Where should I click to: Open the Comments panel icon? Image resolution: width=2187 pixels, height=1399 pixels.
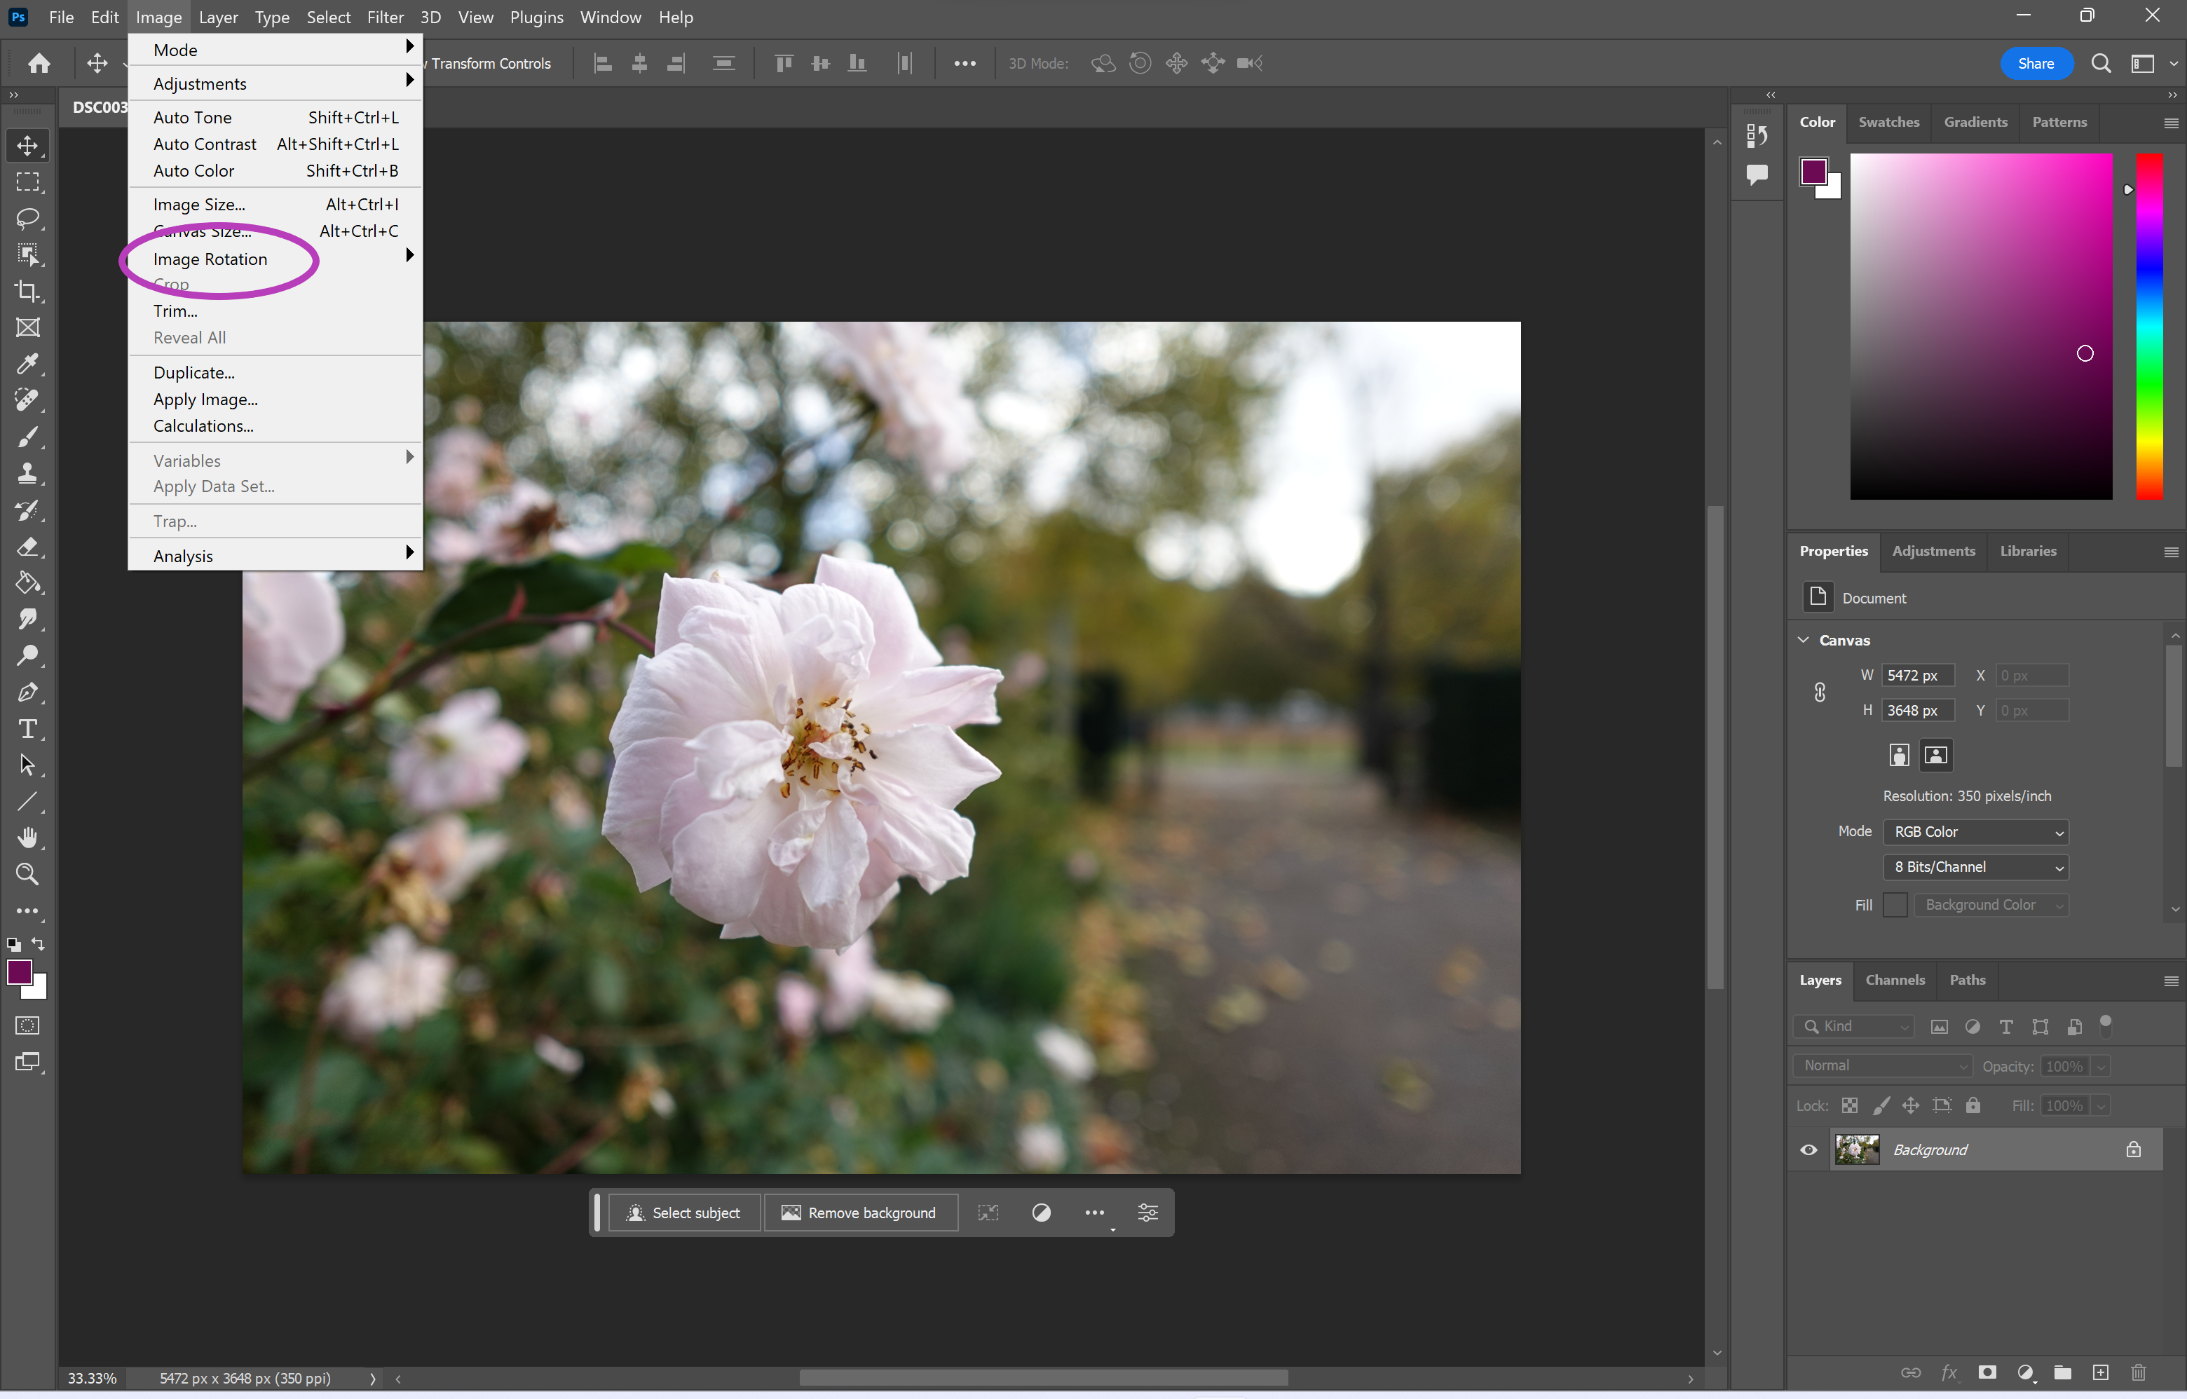click(x=1757, y=174)
